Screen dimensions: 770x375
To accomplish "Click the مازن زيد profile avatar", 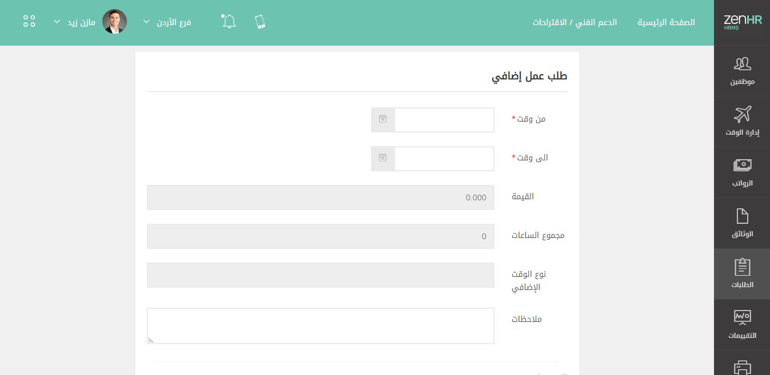I will pyautogui.click(x=114, y=22).
